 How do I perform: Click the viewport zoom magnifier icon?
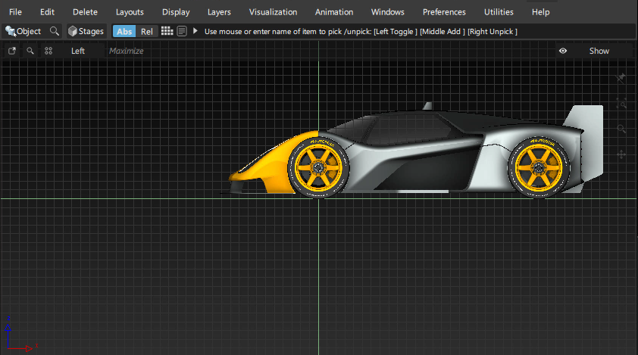(x=30, y=51)
